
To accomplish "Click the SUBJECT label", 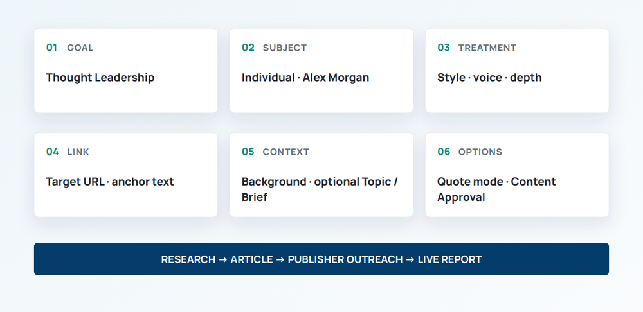I will pyautogui.click(x=285, y=48).
